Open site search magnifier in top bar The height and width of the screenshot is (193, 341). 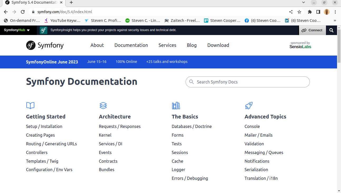point(331,30)
